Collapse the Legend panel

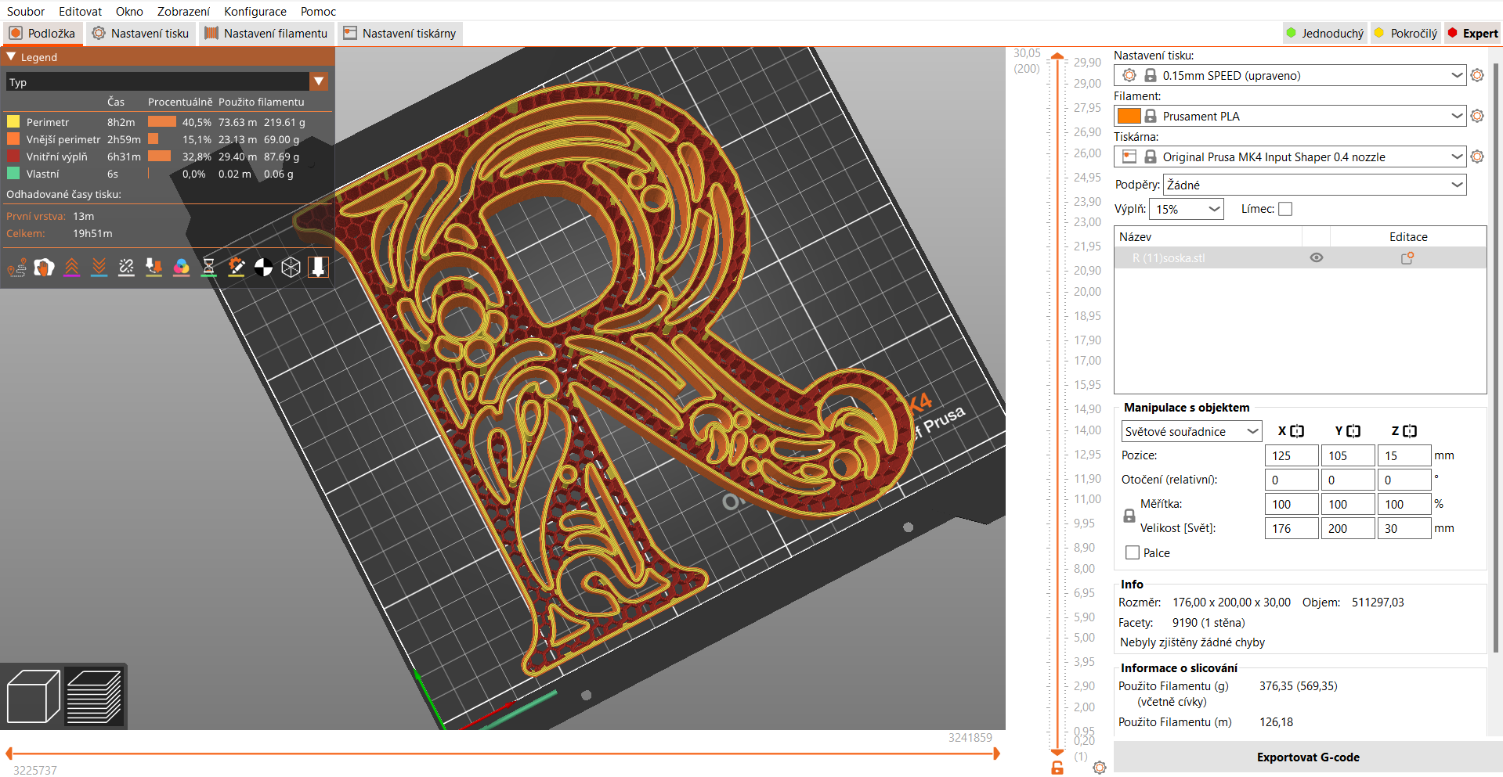coord(12,57)
